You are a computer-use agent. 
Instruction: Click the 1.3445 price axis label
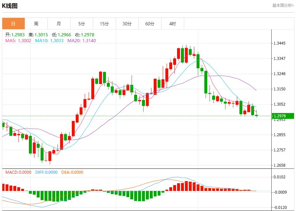[x=280, y=43]
